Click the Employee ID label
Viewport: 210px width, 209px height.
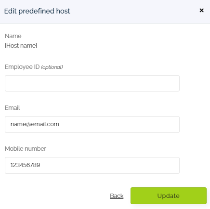(x=22, y=67)
